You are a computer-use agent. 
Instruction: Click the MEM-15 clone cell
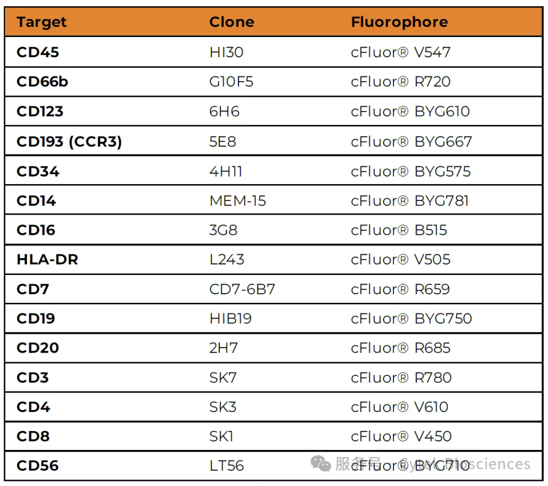[x=237, y=201]
